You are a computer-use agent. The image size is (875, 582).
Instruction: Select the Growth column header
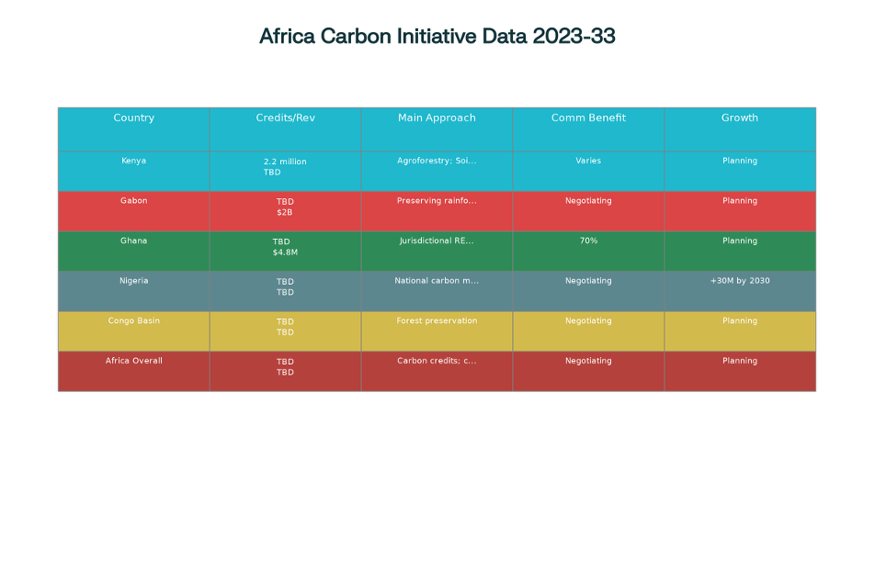(x=739, y=118)
